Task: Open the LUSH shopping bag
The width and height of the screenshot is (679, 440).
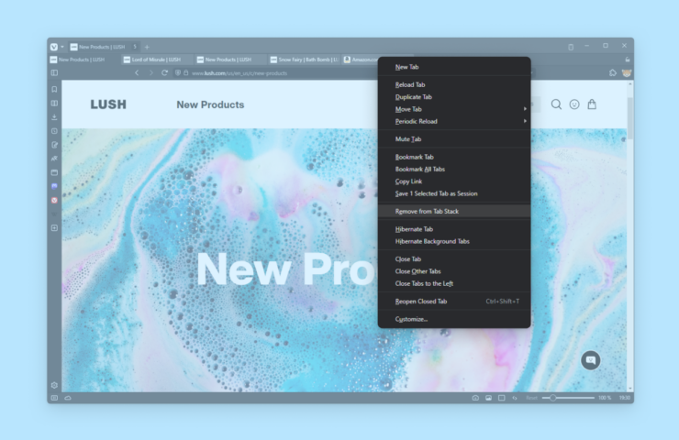Action: coord(592,104)
